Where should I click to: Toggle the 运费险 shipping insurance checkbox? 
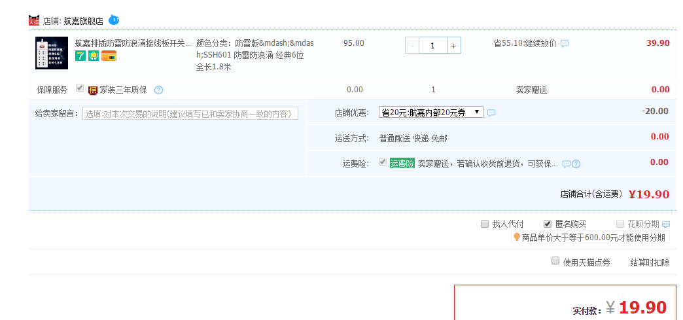point(383,162)
